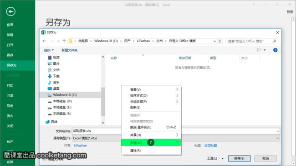
Task: Click the refresh icon in address bar
Action: coord(220,41)
